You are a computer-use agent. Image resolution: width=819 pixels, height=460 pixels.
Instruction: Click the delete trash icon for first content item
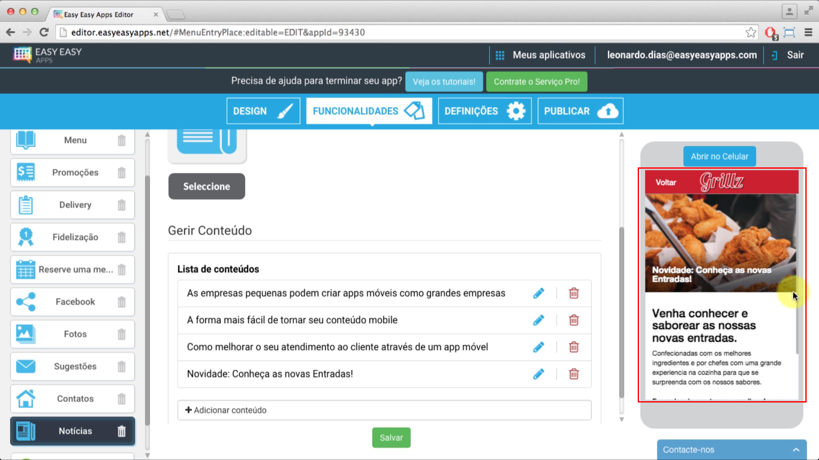pos(574,293)
